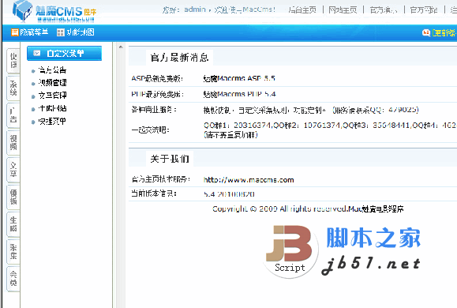The width and height of the screenshot is (457, 308).
Task: Click the 更新缓存 chat-bubble icon
Action: [x=426, y=32]
